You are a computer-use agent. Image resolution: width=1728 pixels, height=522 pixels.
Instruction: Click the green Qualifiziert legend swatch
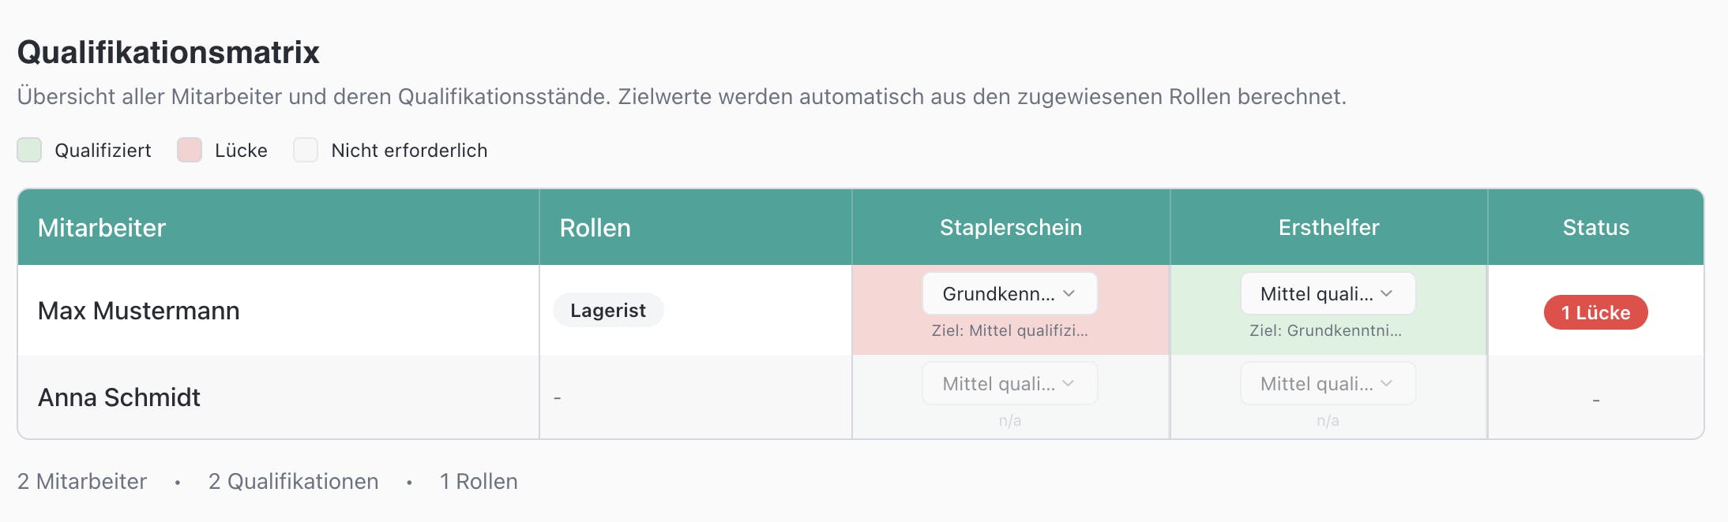pos(29,150)
